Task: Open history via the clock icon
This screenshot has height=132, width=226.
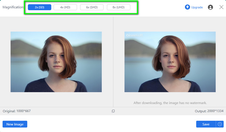Action: point(220,124)
